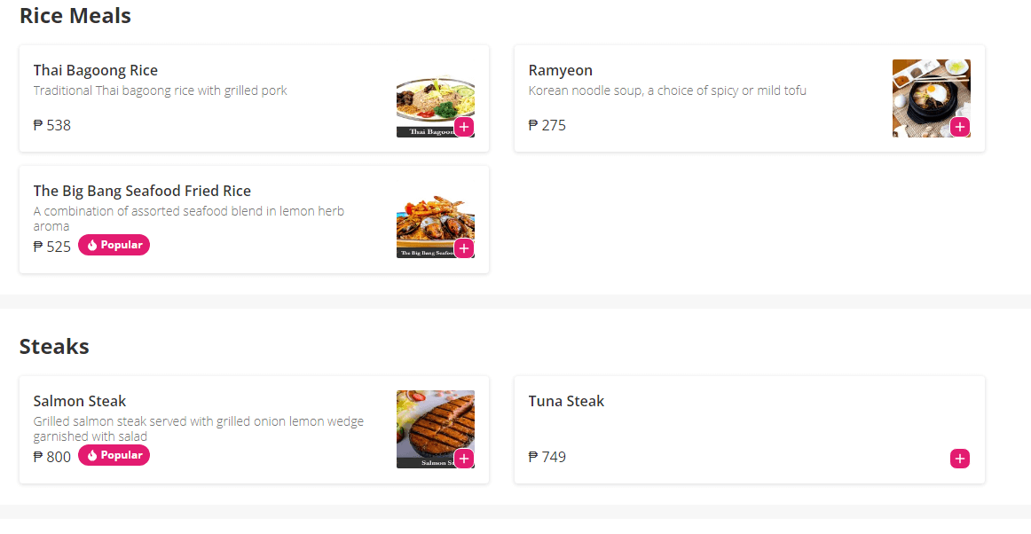Click the Steaks section heading
This screenshot has height=534, width=1031.
point(54,346)
